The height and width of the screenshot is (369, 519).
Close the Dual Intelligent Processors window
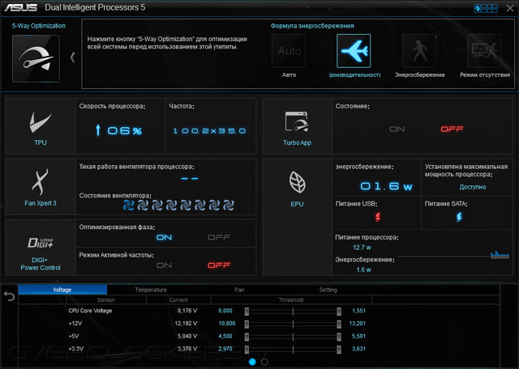point(510,8)
